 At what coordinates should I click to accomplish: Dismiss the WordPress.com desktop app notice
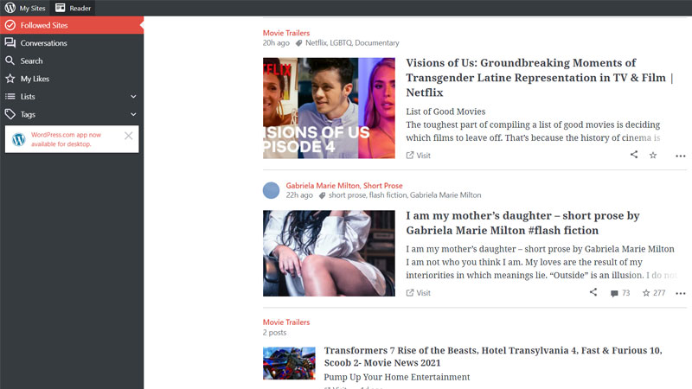pyautogui.click(x=128, y=136)
